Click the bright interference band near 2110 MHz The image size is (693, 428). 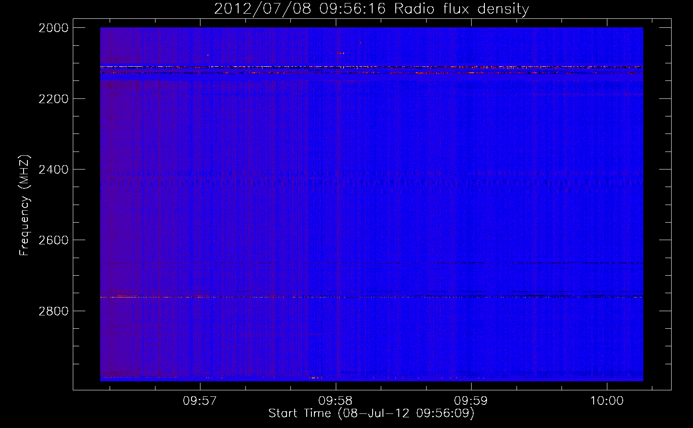click(x=371, y=67)
